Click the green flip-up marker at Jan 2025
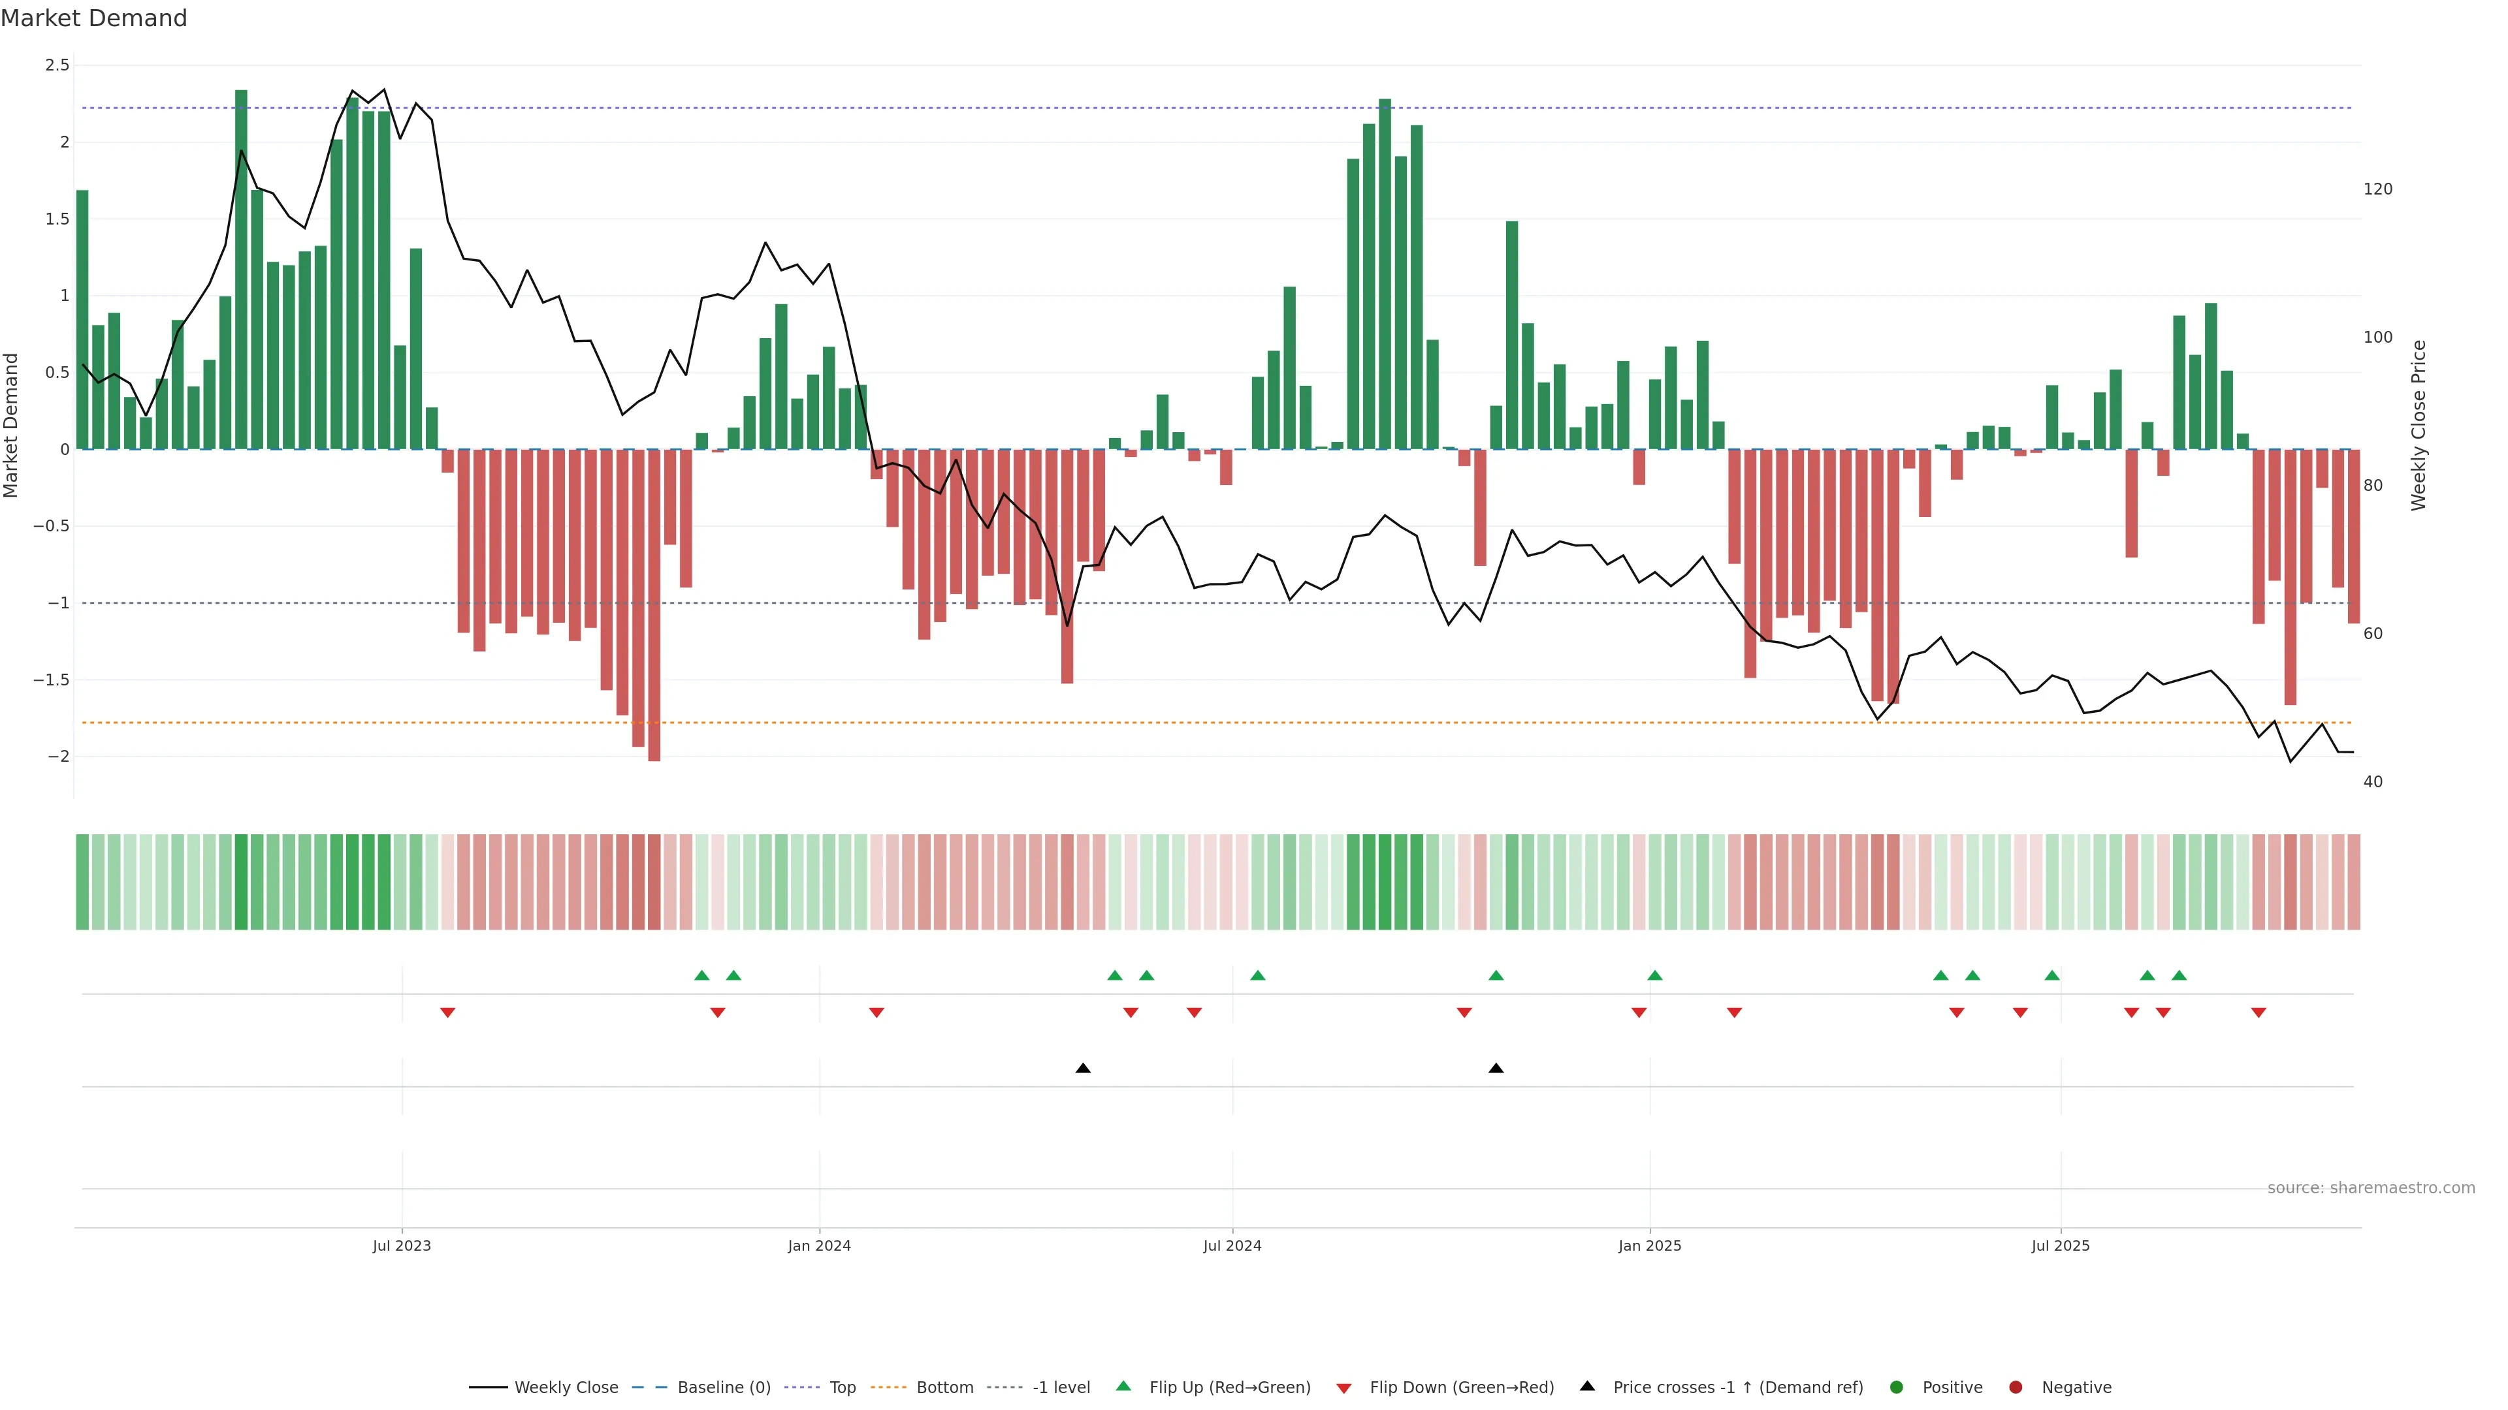Screen dimensions: 2508x1410 (x=1655, y=975)
